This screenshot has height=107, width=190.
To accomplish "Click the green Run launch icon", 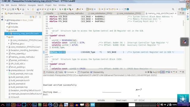I will [65, 9].
